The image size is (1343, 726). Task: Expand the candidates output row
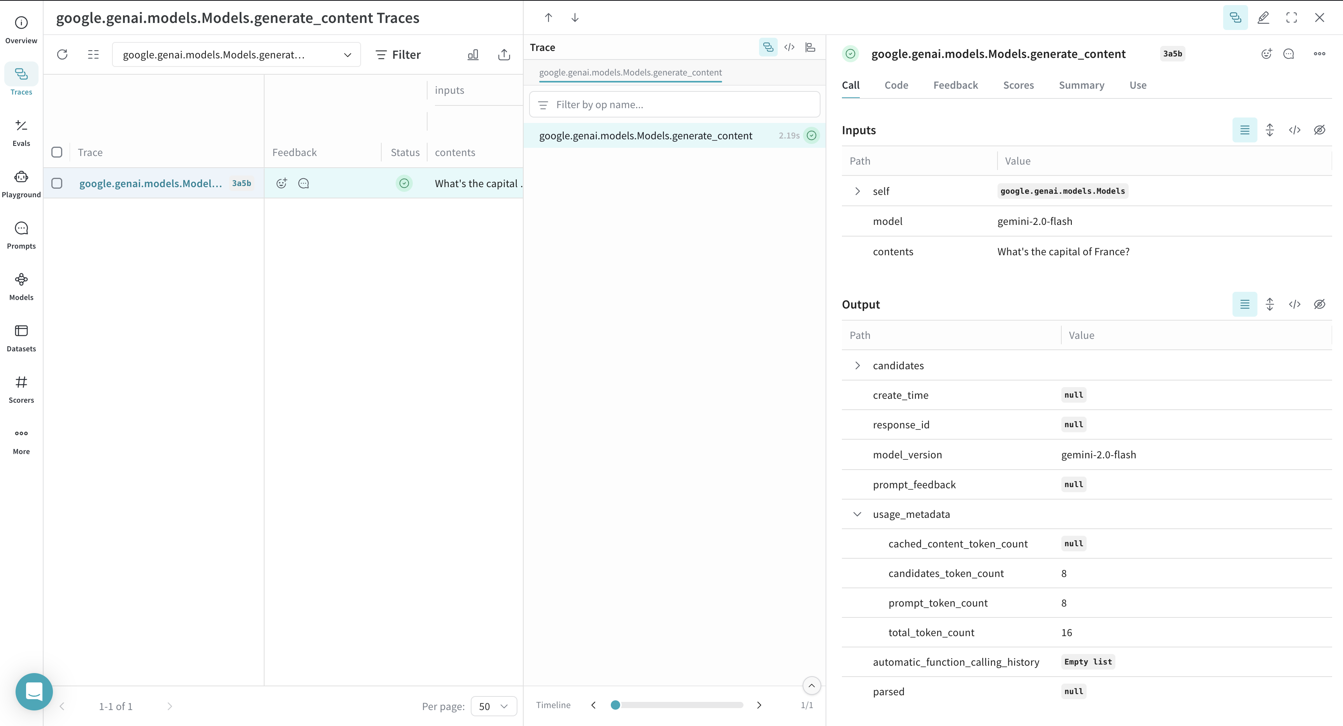857,366
